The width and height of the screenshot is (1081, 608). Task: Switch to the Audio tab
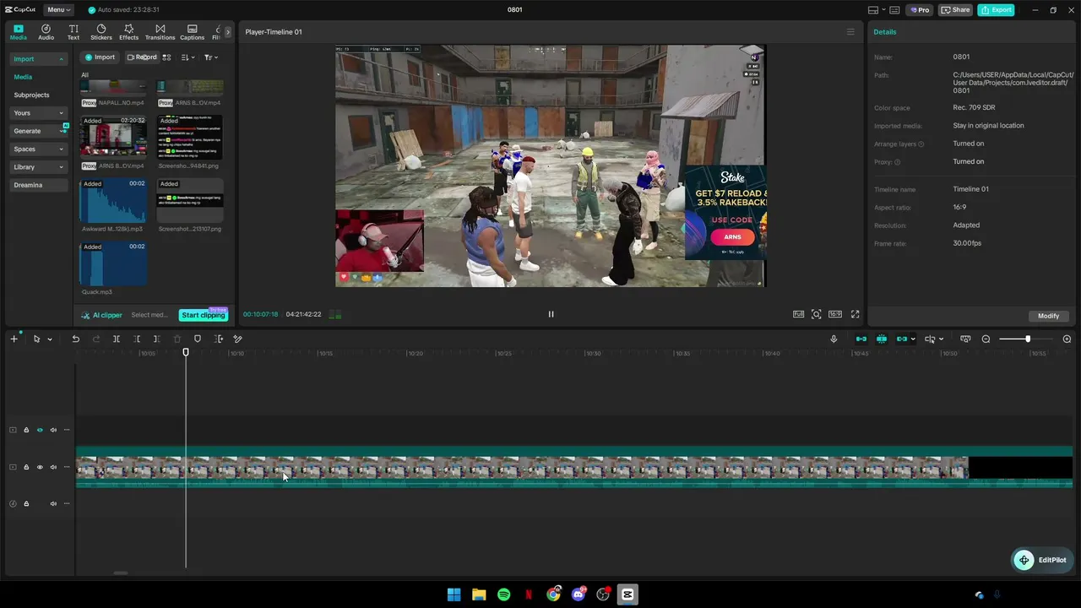46,32
